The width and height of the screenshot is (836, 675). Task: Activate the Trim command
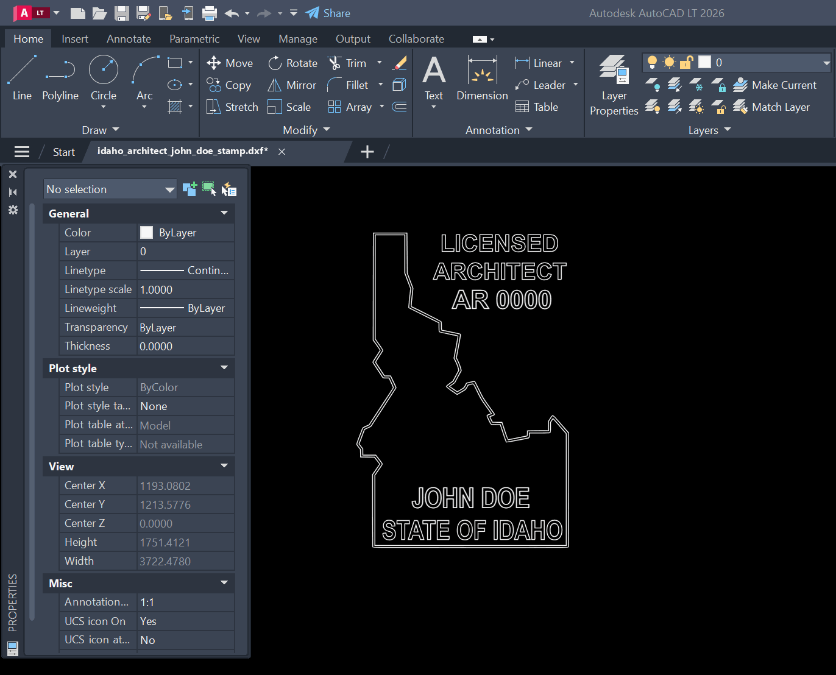[347, 63]
